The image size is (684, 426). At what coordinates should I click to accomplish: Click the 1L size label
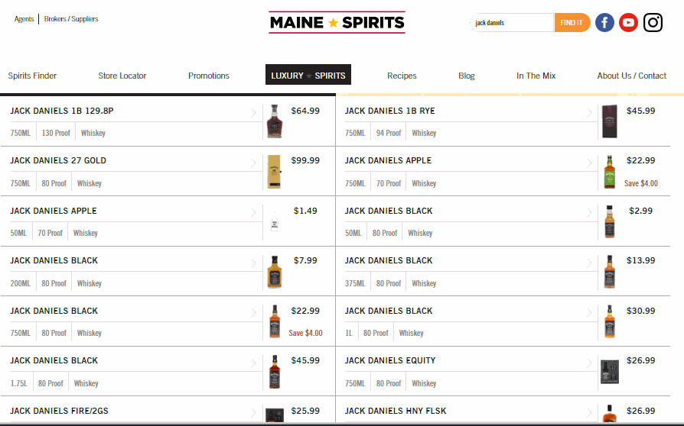click(349, 334)
